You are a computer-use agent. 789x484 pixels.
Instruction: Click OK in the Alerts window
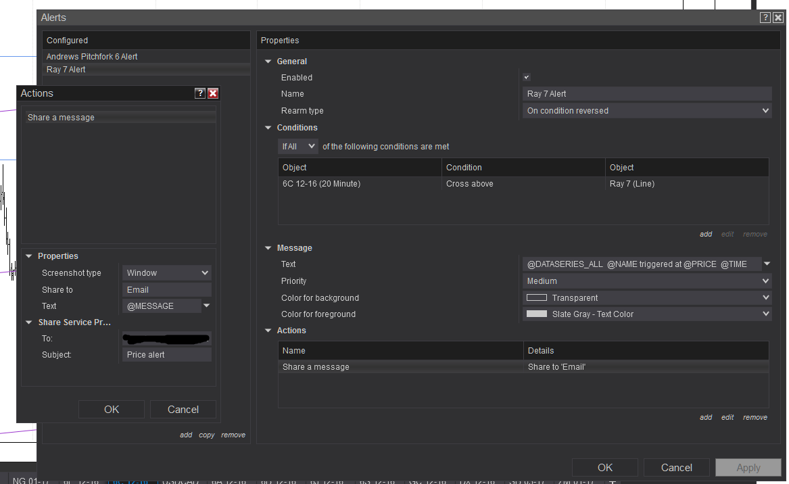coord(605,467)
